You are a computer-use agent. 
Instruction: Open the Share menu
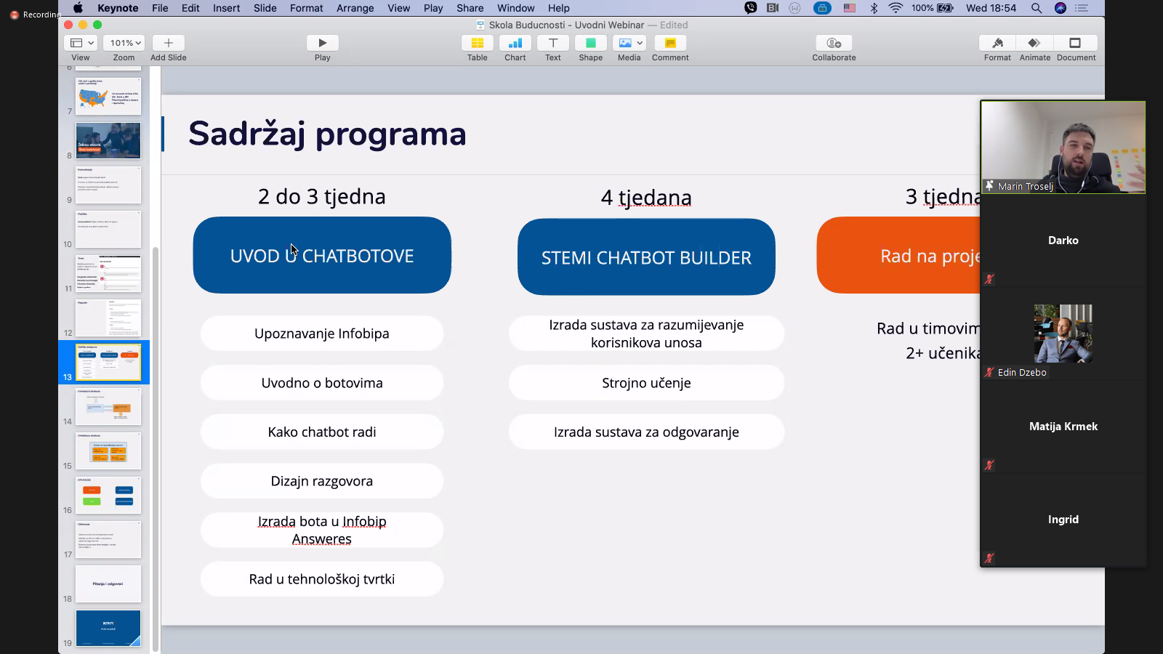click(x=470, y=8)
